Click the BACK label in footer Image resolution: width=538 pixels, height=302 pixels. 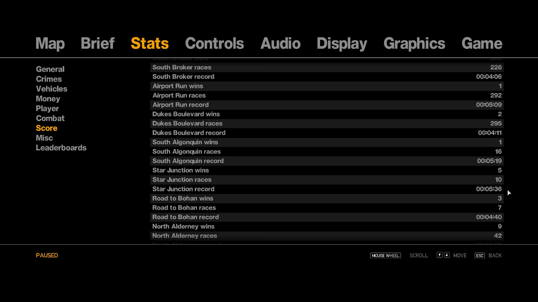495,256
